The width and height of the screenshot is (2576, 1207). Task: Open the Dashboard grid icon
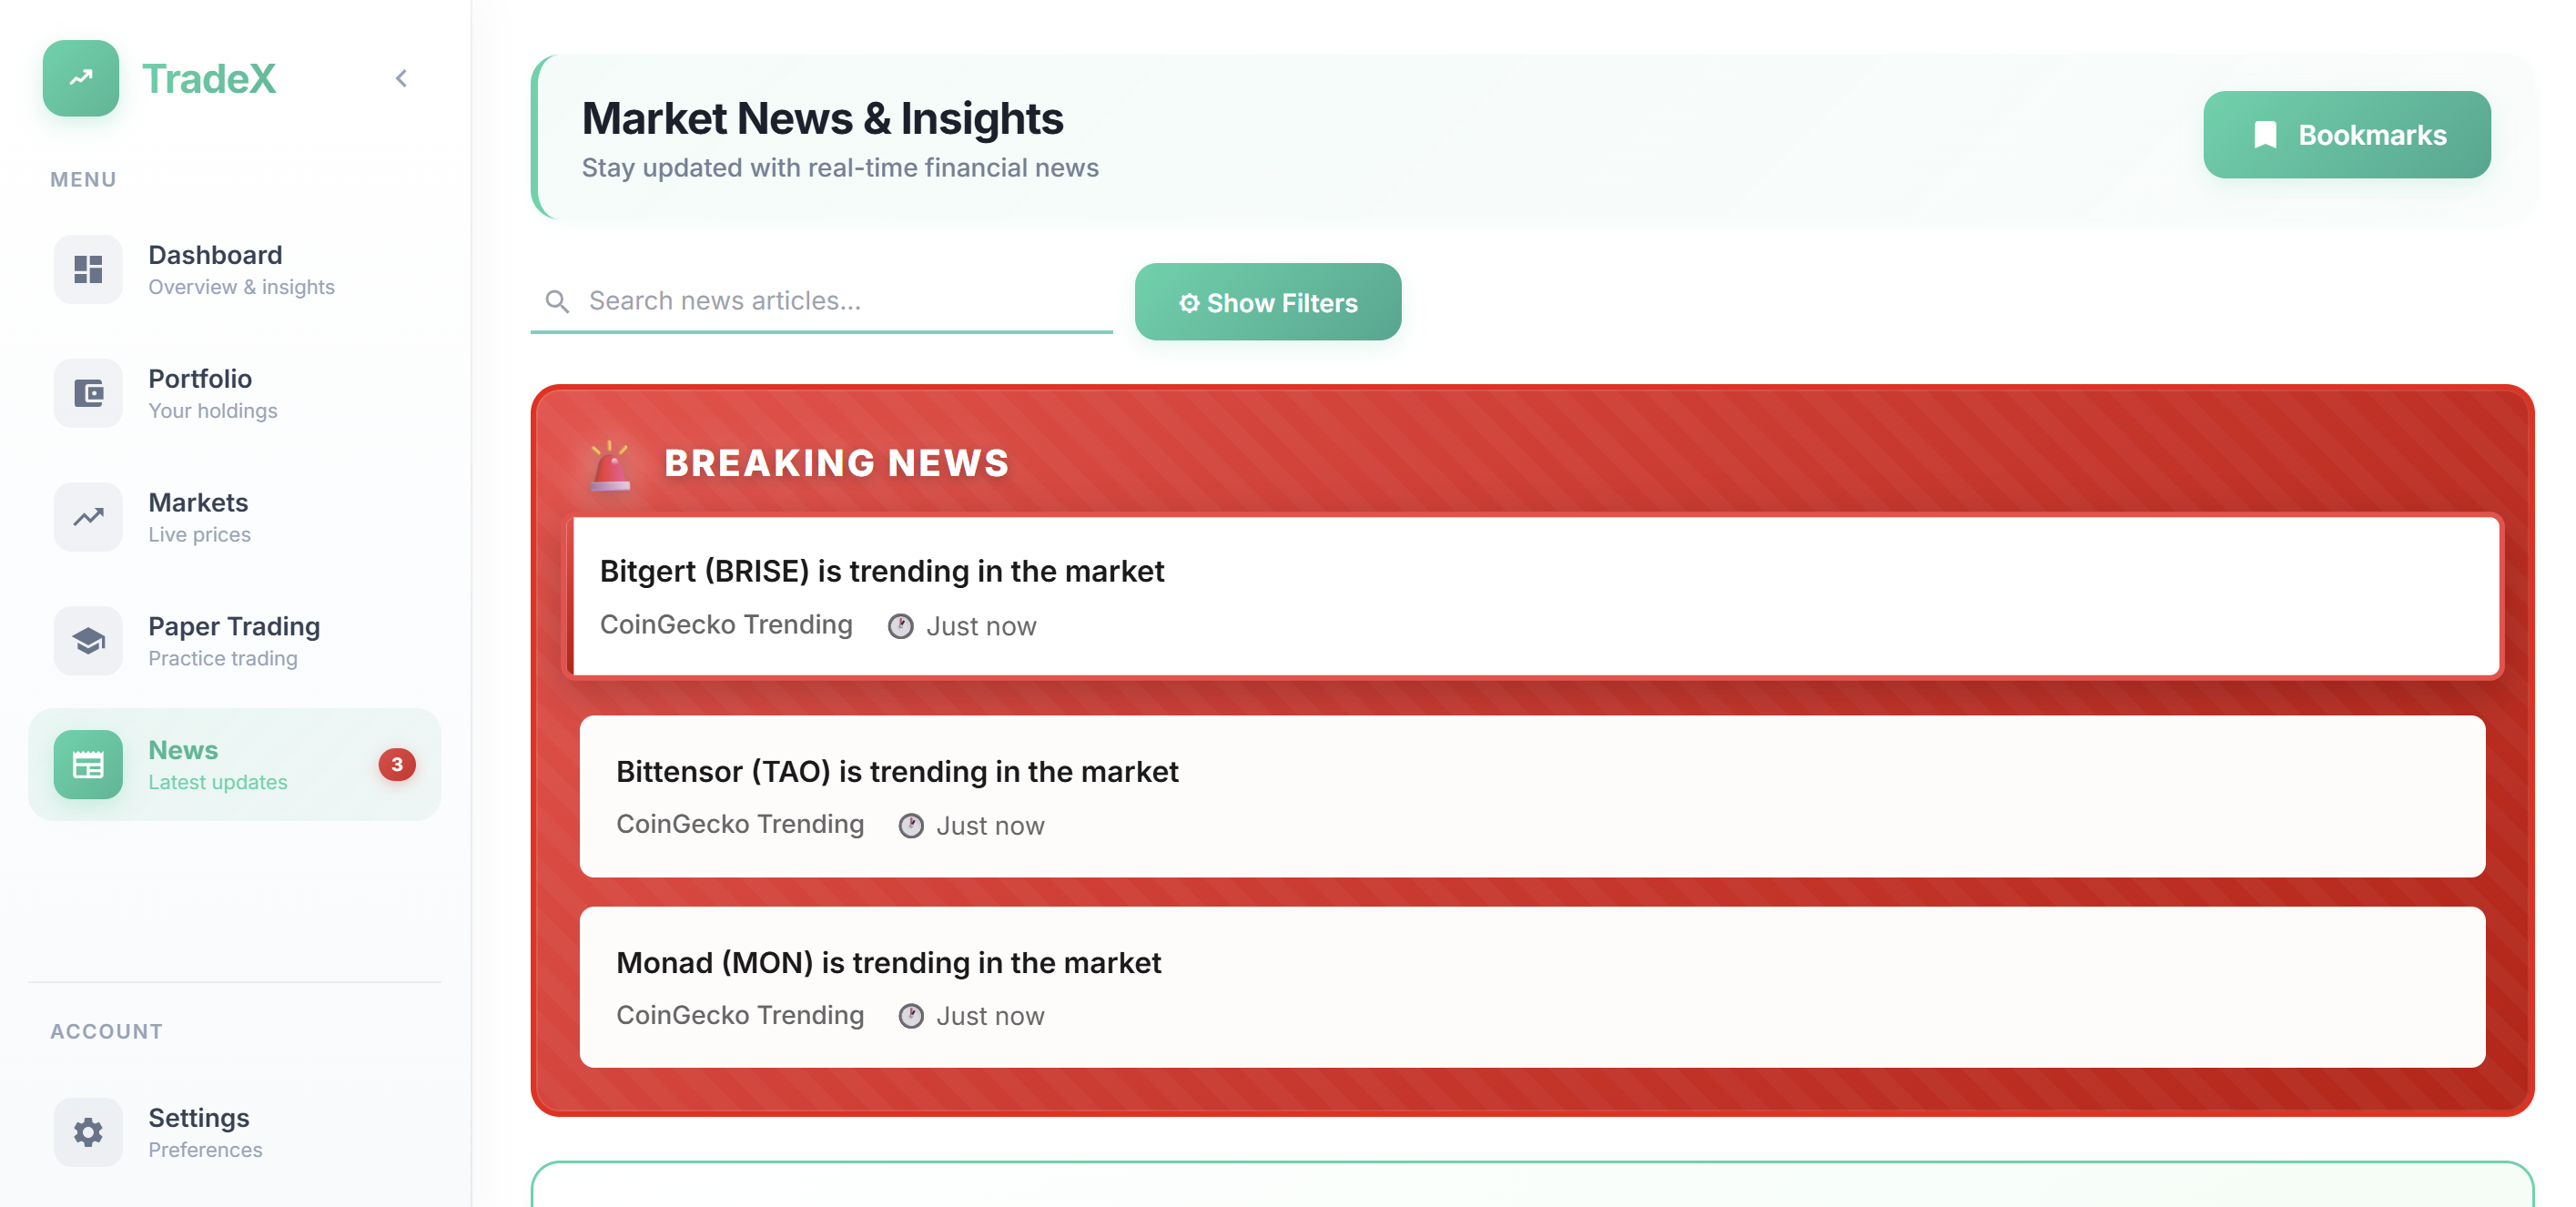pos(88,269)
